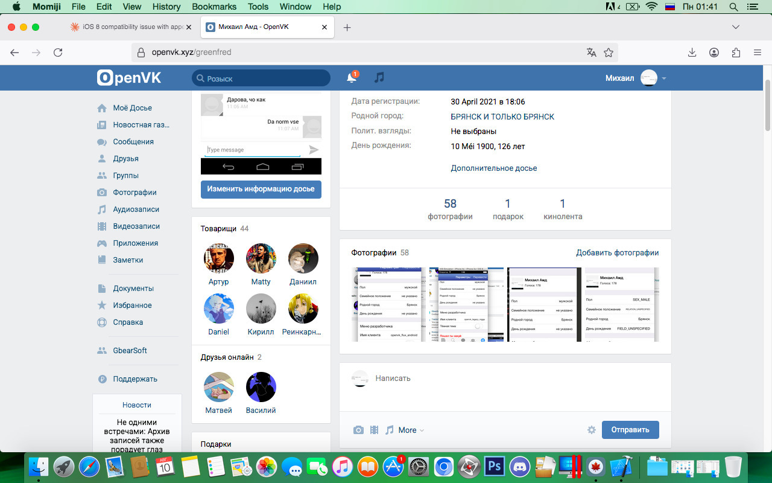The height and width of the screenshot is (483, 772).
Task: Open Заметки in the sidebar
Action: [128, 260]
